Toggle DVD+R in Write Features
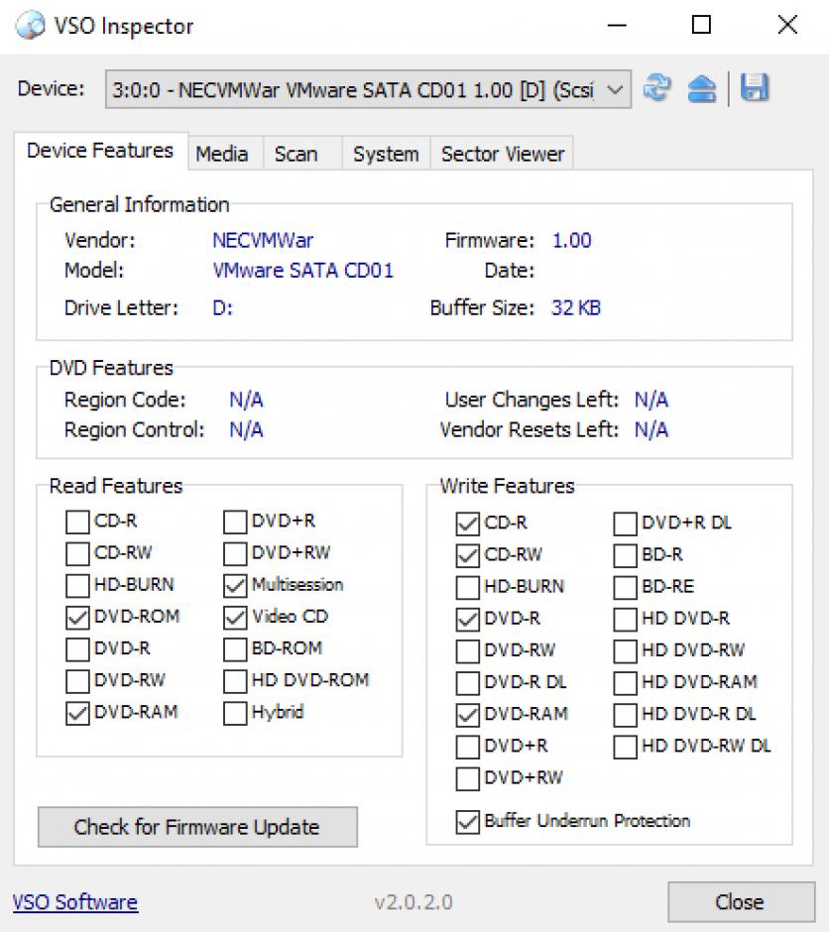 pyautogui.click(x=468, y=748)
